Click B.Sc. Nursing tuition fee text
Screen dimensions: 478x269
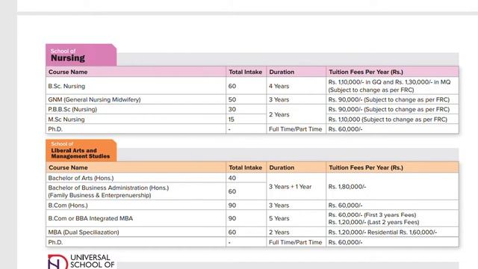click(x=389, y=86)
